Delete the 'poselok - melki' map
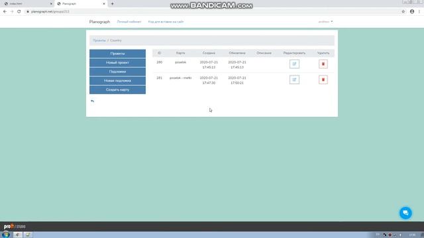This screenshot has width=424, height=238. pos(323,79)
